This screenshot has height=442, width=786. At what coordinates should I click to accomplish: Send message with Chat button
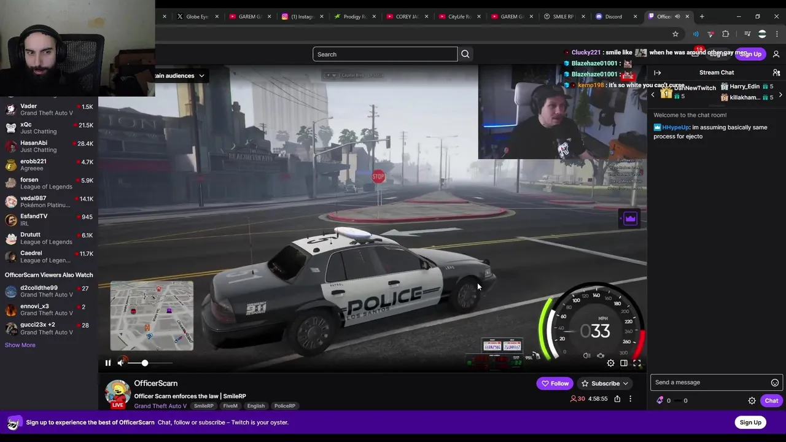[x=771, y=401]
